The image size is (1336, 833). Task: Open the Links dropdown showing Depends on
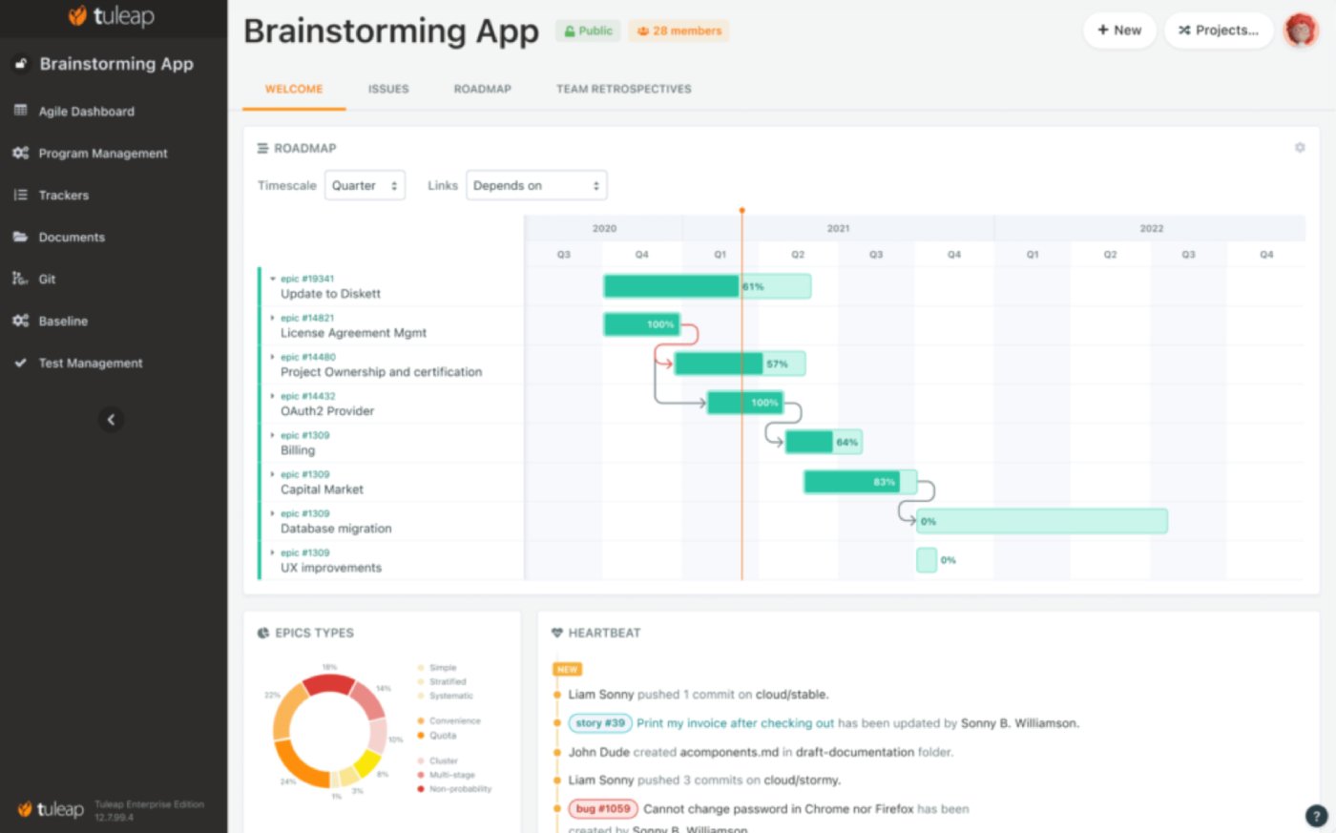tap(536, 185)
